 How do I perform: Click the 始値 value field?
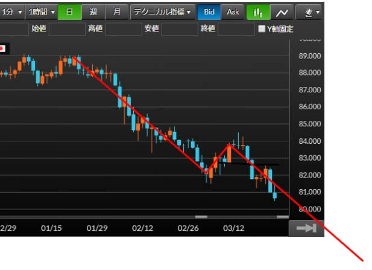point(67,29)
